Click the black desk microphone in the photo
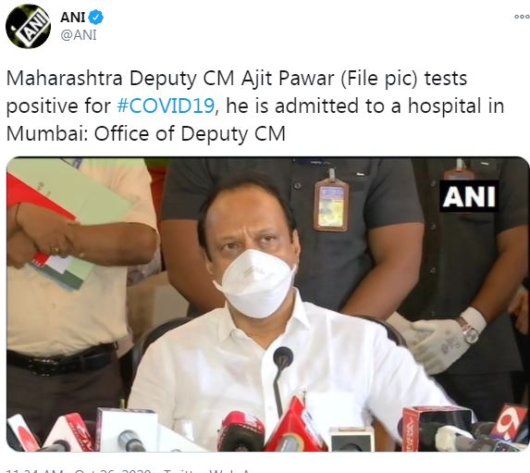Viewport: 530px width, 473px height. (281, 380)
